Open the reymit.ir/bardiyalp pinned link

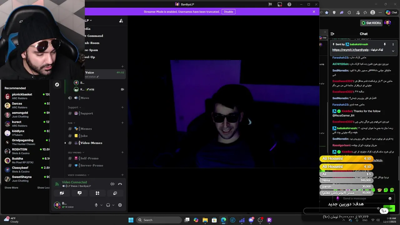pyautogui.click(x=350, y=50)
